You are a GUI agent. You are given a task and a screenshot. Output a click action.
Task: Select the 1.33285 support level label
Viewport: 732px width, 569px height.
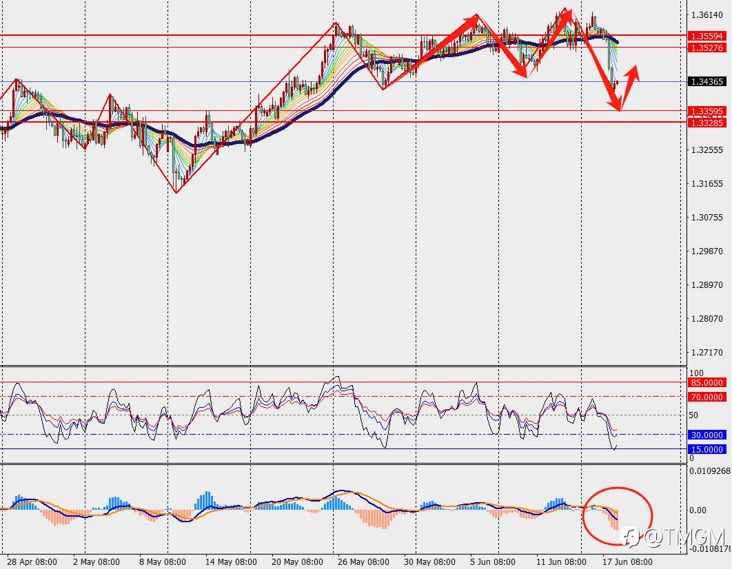click(x=706, y=123)
